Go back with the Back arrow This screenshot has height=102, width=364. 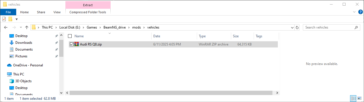coord(6,27)
